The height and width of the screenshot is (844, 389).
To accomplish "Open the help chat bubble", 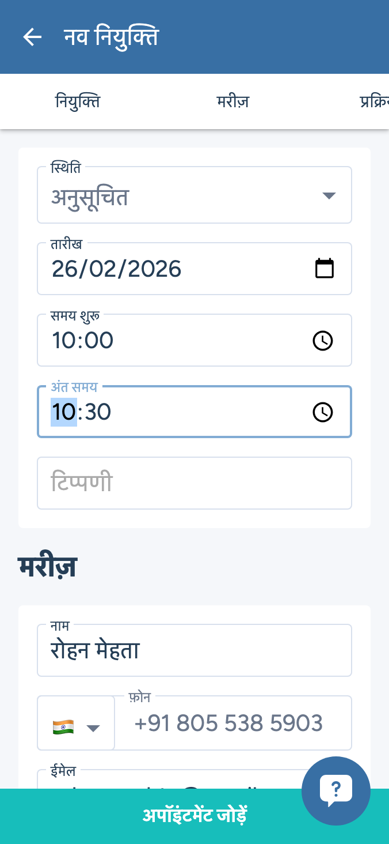I will point(335,790).
